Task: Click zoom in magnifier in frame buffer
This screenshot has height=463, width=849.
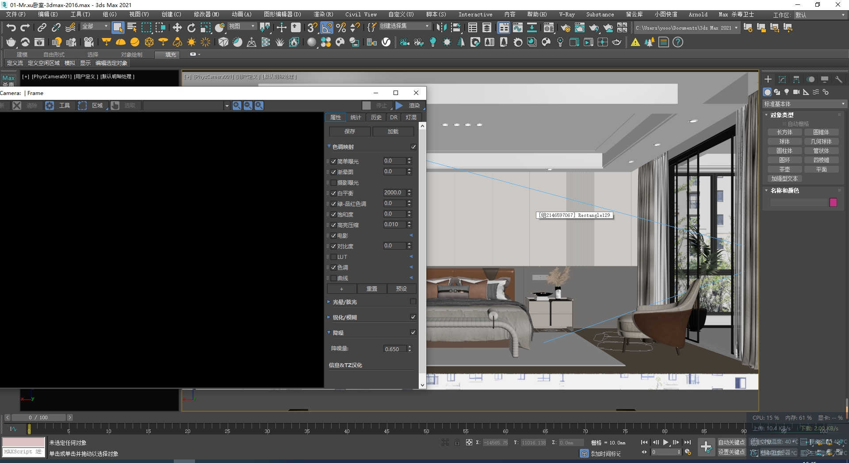Action: 237,106
